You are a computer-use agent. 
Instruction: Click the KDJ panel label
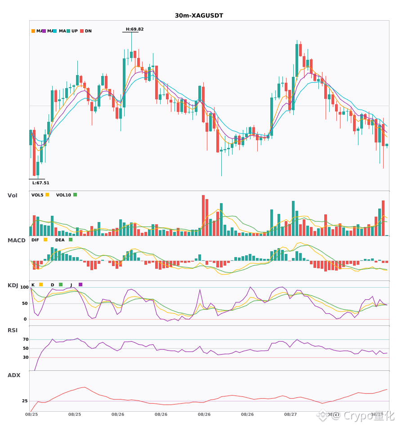pyautogui.click(x=13, y=285)
